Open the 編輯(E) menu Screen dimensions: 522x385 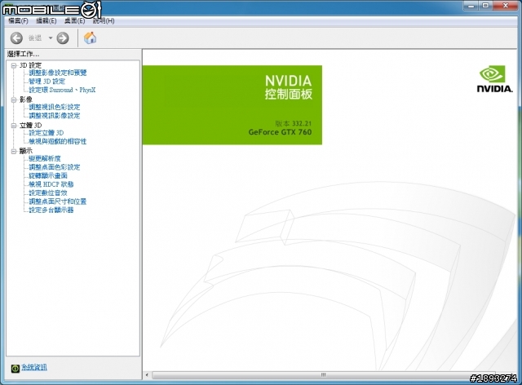46,20
